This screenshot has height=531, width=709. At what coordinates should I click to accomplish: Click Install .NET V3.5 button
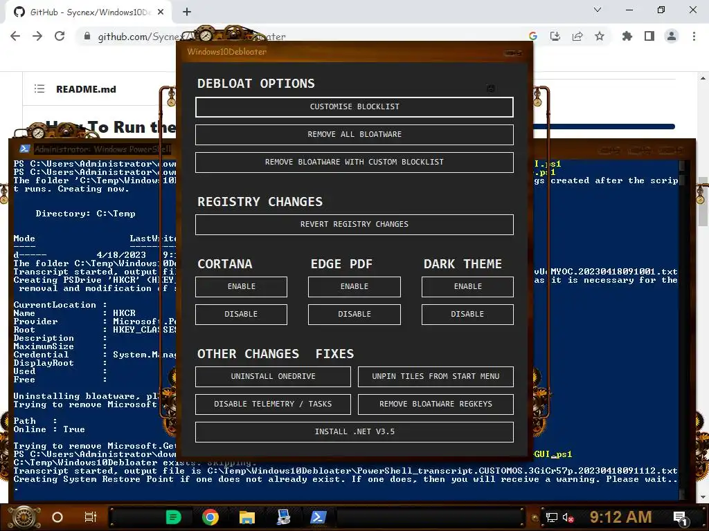pyautogui.click(x=354, y=431)
